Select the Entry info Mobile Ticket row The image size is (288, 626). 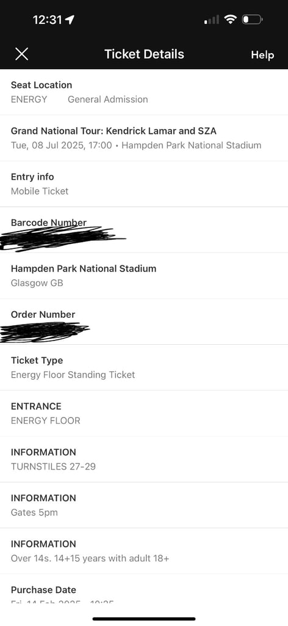click(144, 184)
